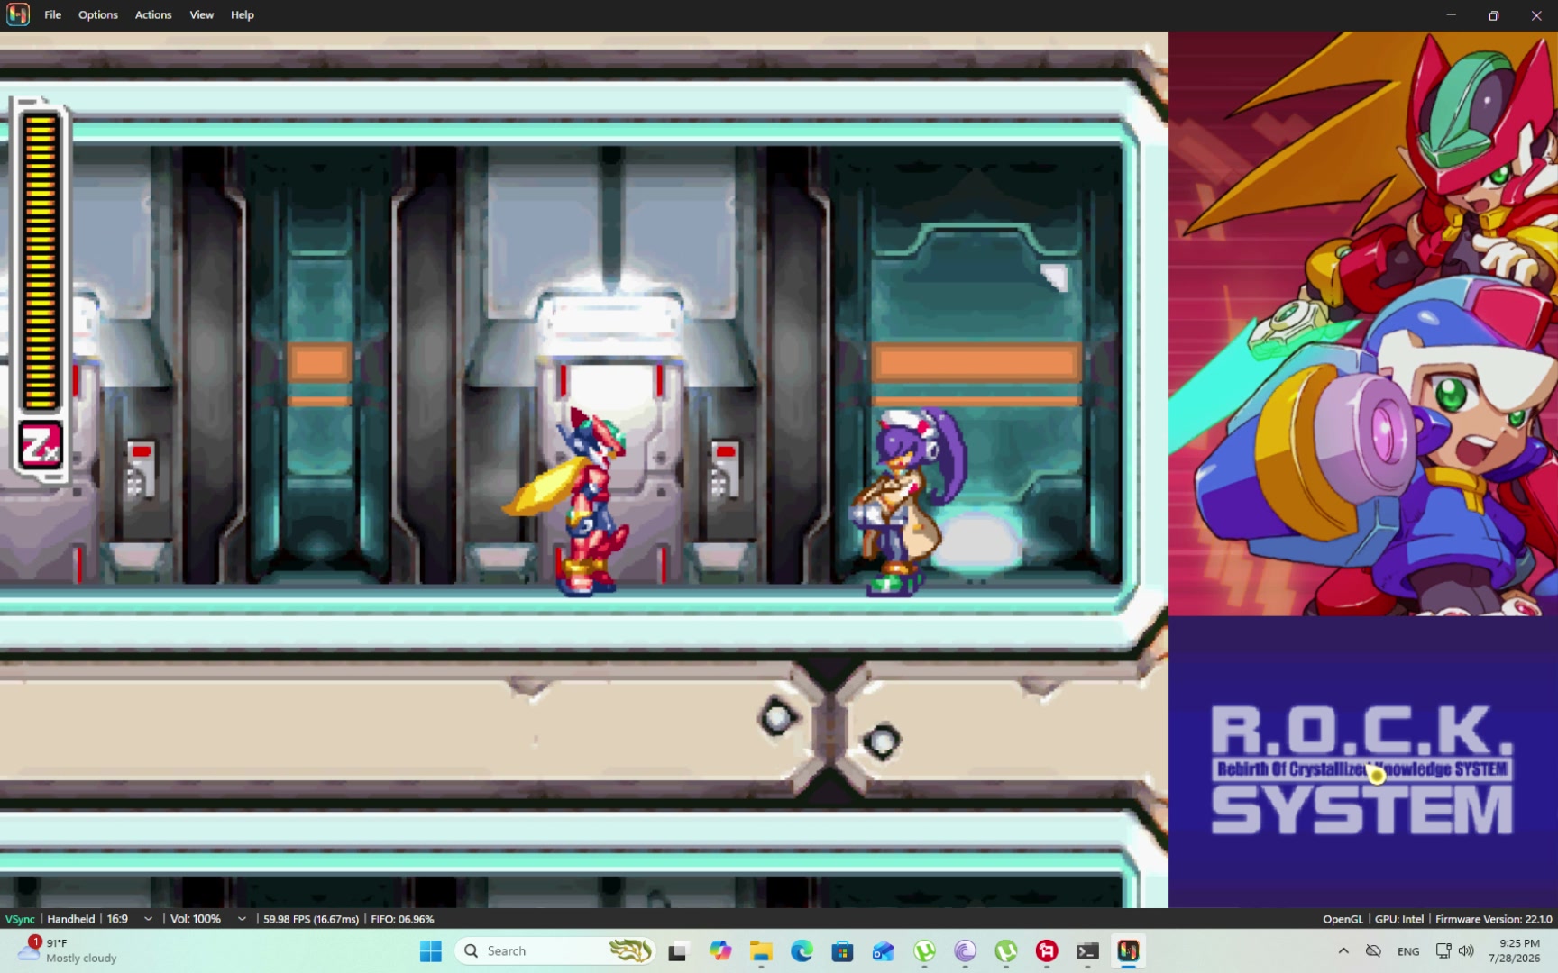Screen dimensions: 1558x973
Task: Switch input language via ENG indicator
Action: pos(1408,950)
